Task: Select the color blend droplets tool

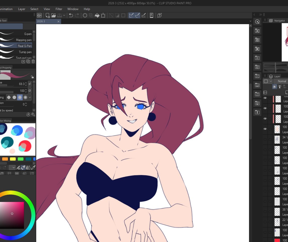Action: point(28,168)
